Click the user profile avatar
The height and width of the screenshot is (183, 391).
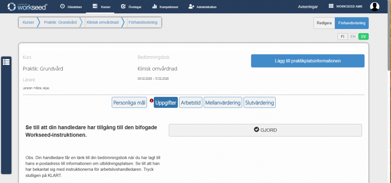375,6
